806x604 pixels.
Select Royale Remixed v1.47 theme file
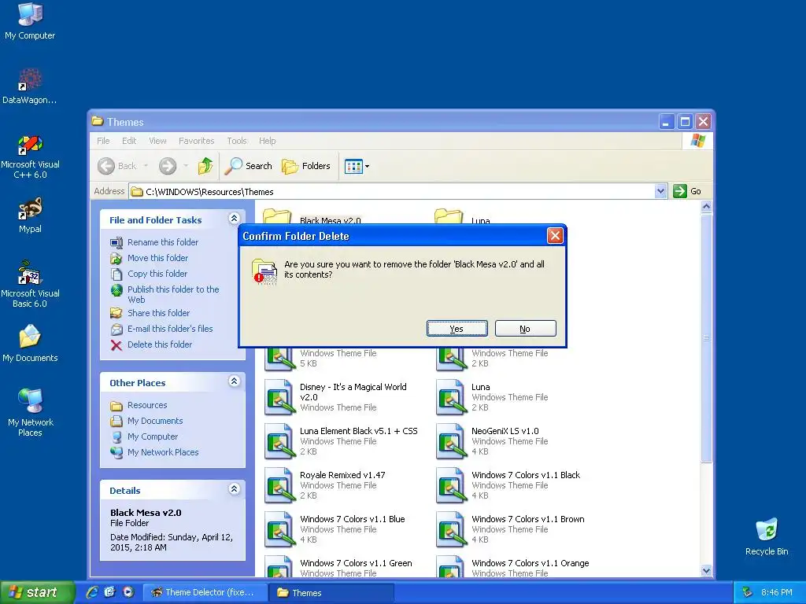[x=325, y=484]
